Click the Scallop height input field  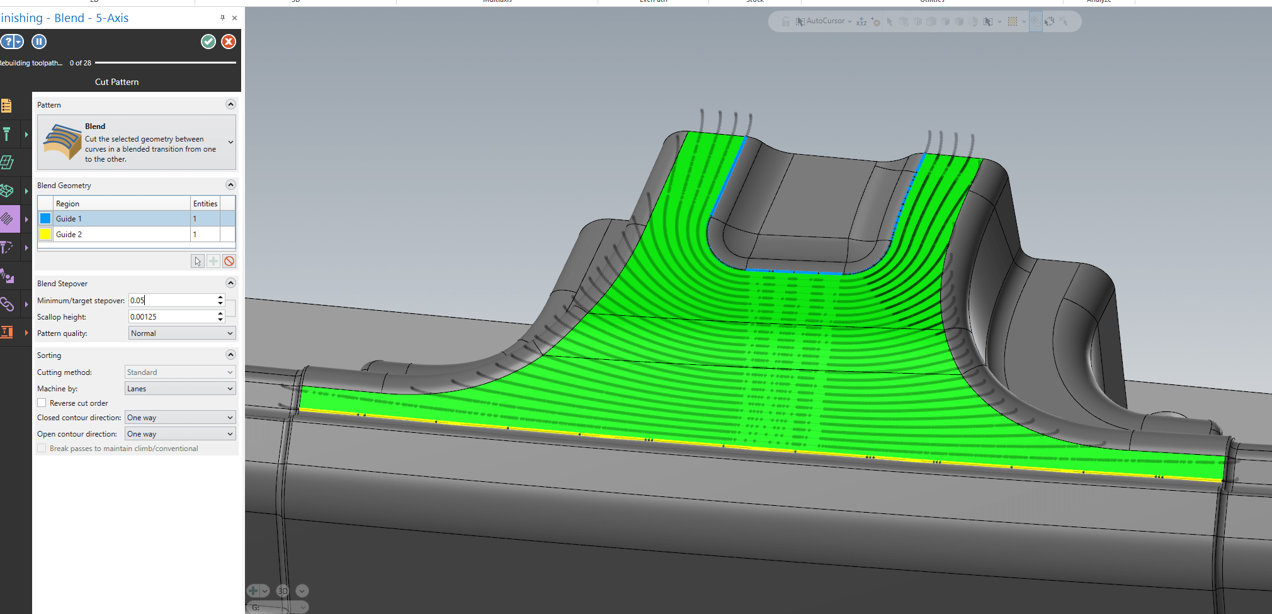(x=172, y=317)
